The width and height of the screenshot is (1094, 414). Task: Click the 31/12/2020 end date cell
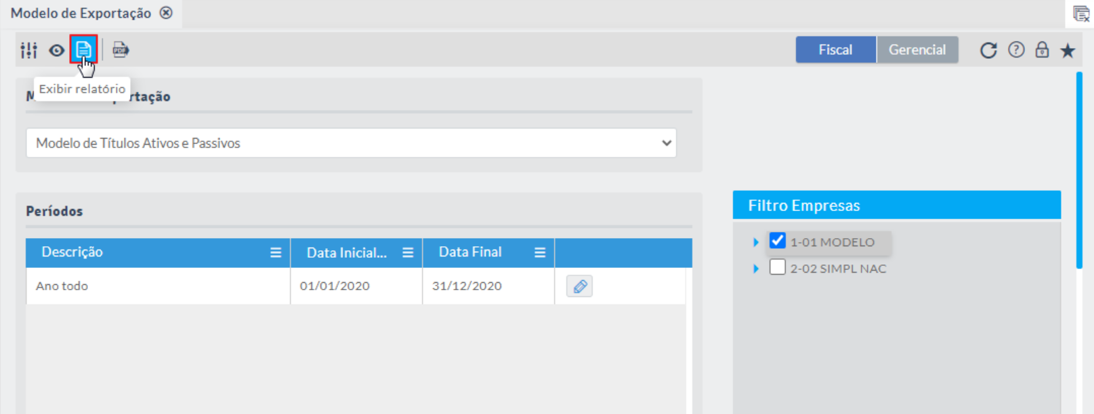coord(488,286)
